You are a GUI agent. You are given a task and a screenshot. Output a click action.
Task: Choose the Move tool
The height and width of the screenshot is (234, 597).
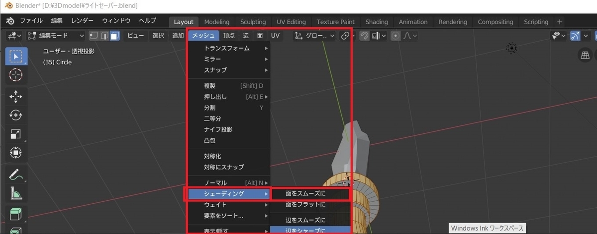pos(16,96)
